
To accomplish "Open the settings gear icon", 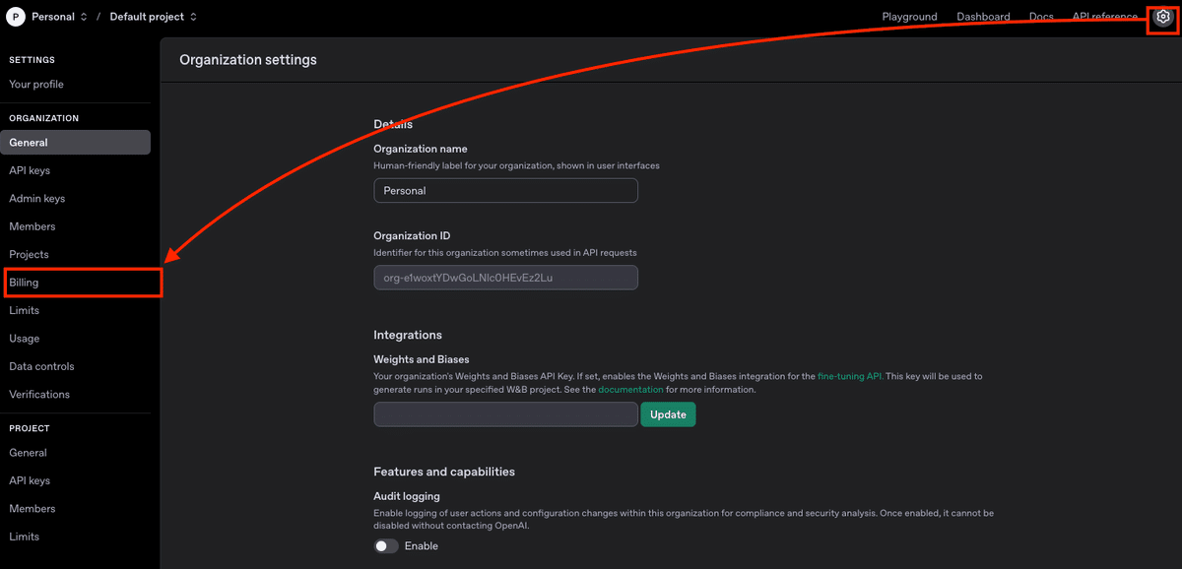I will tap(1163, 17).
